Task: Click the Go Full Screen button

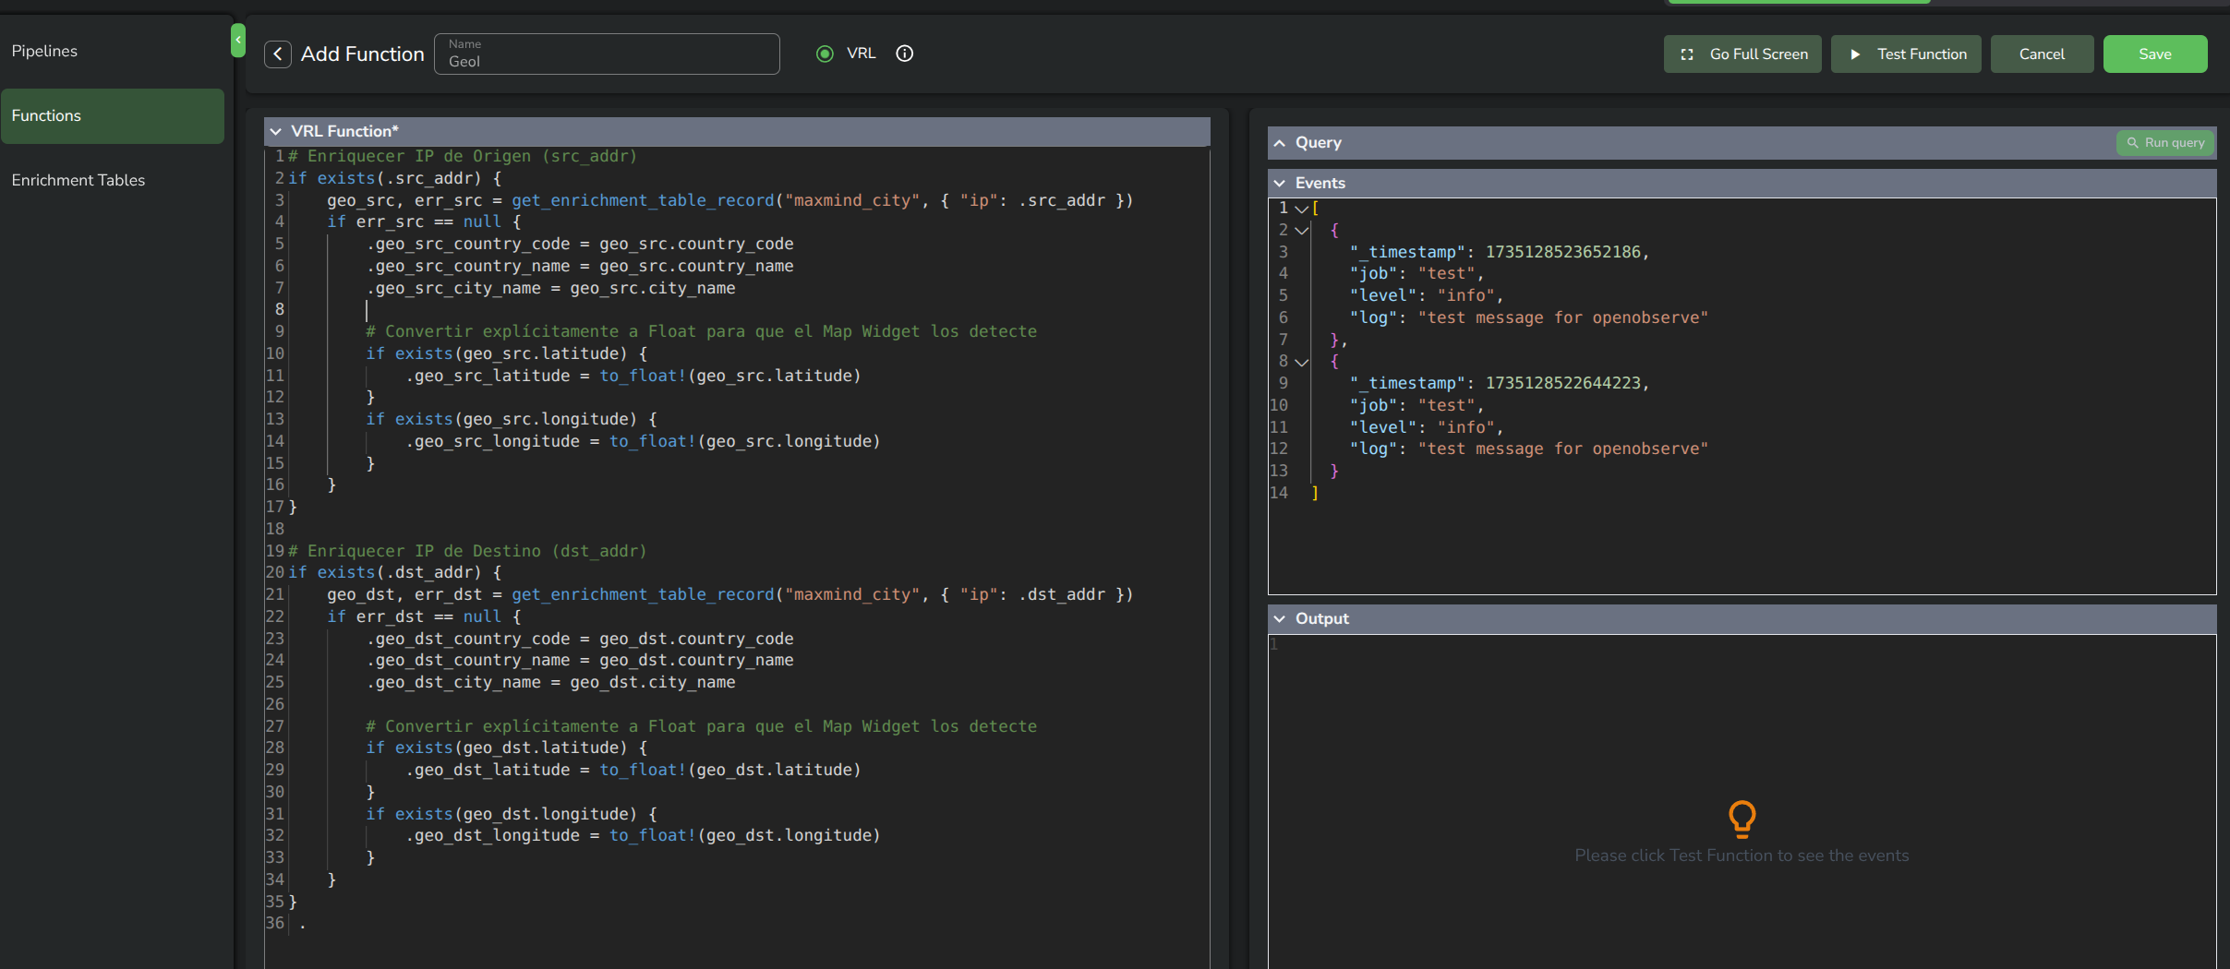Action: pyautogui.click(x=1742, y=54)
